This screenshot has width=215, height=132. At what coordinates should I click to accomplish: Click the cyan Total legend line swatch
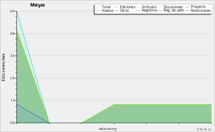tap(98, 7)
